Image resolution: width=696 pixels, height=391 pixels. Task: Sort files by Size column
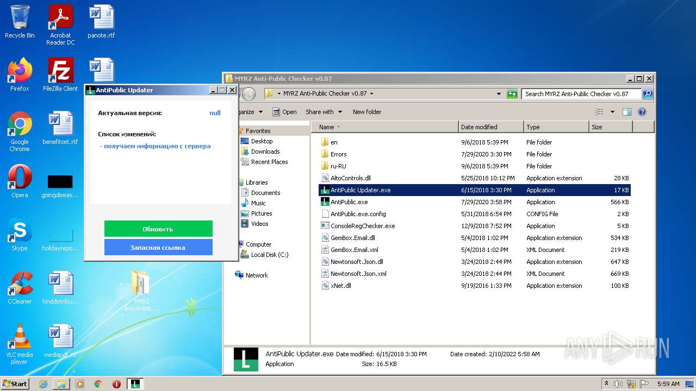tap(611, 127)
